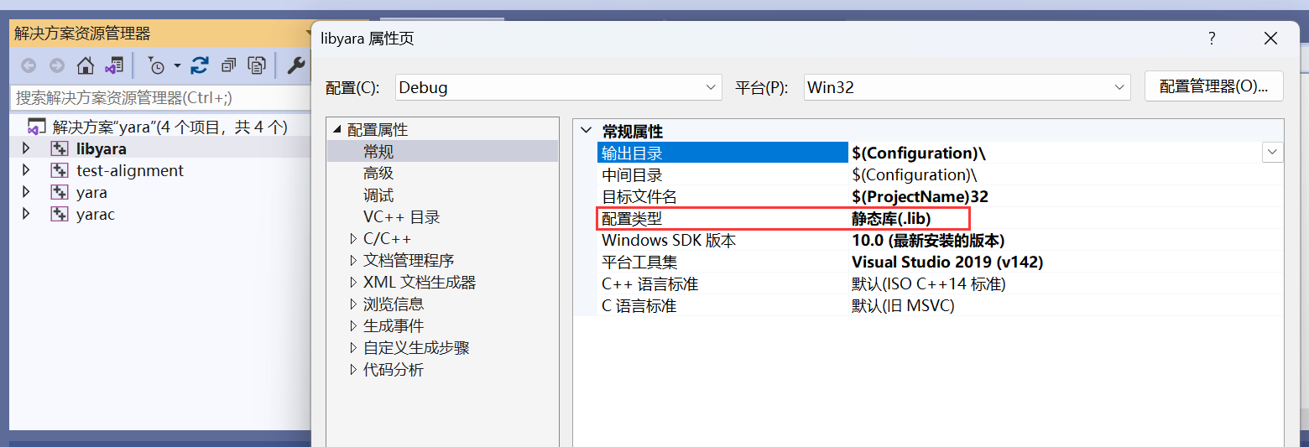Click the 配置管理器(O)... button
Image resolution: width=1309 pixels, height=447 pixels.
tap(1213, 86)
